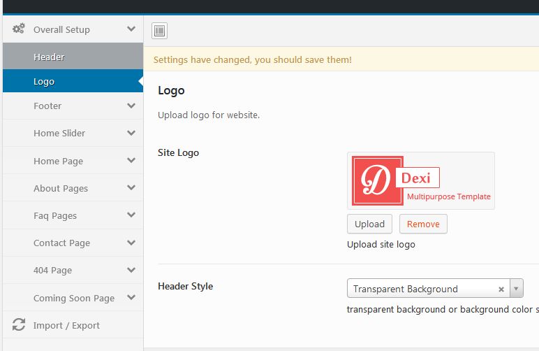This screenshot has width=539, height=351.
Task: Expand the Footer section chevron
Action: click(x=131, y=106)
